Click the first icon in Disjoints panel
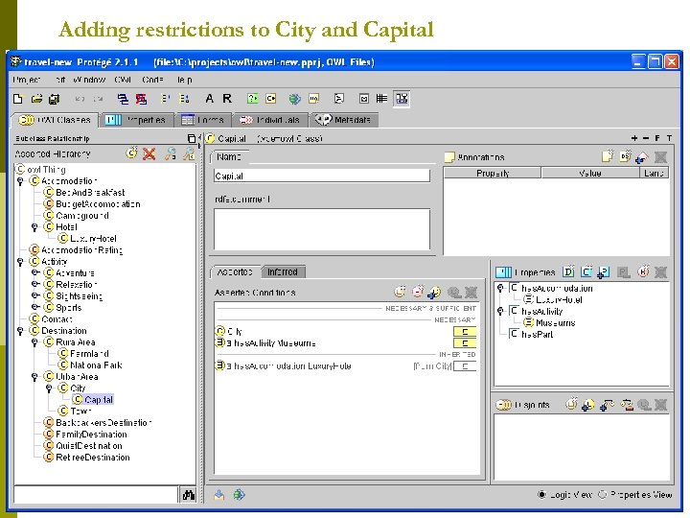 click(571, 405)
